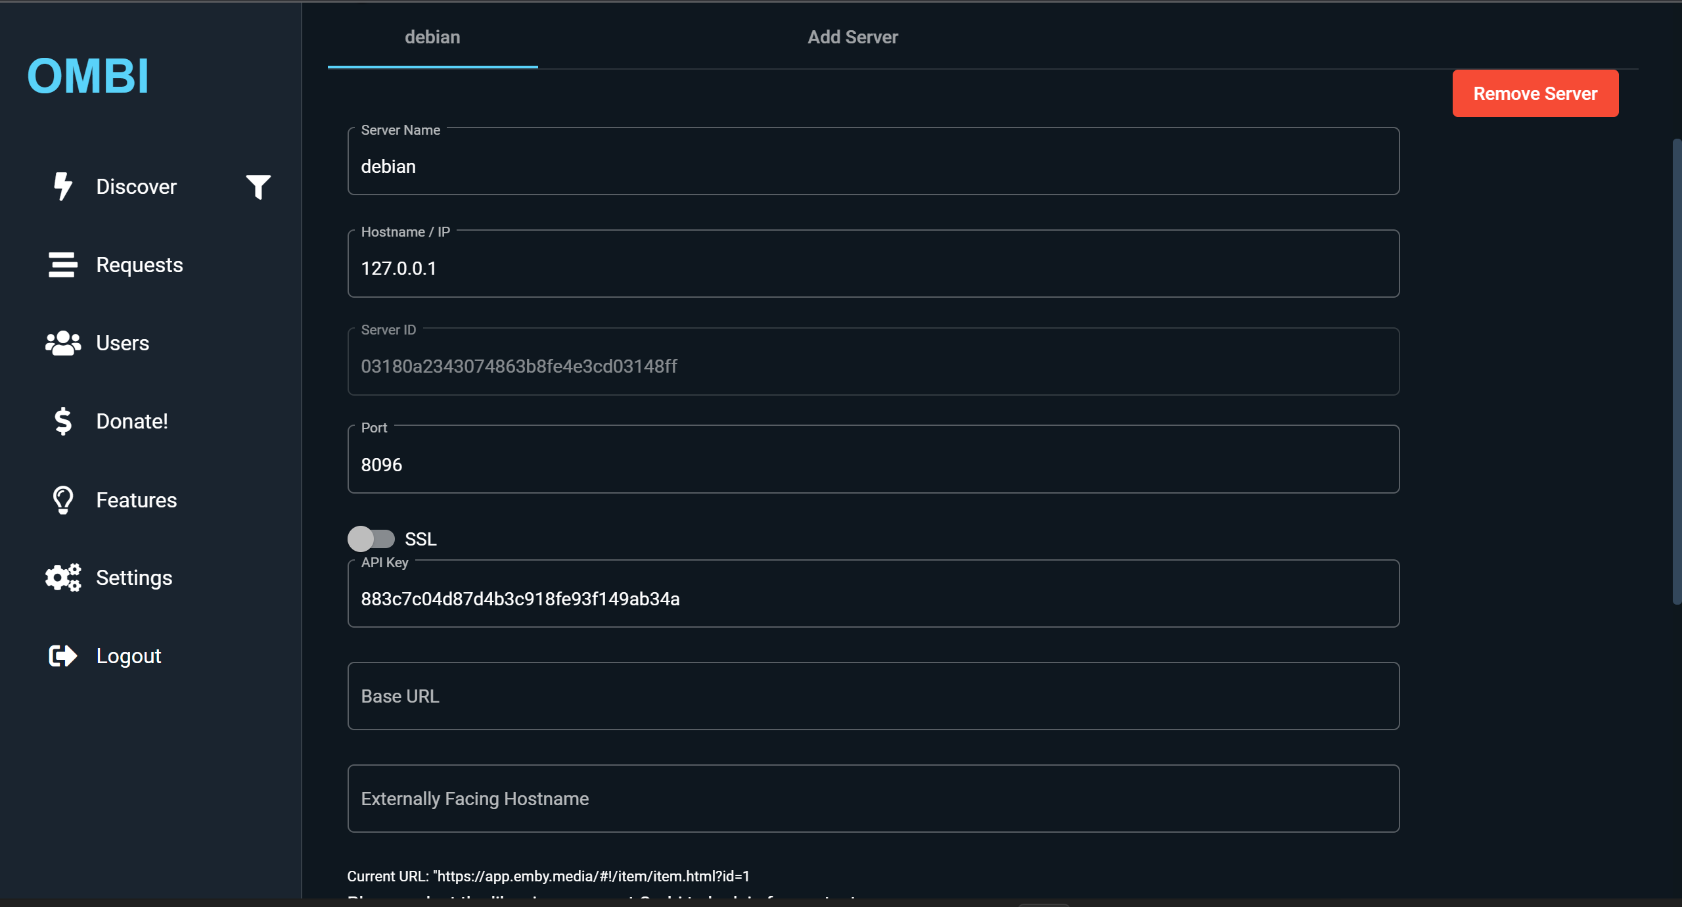Enable the SSL toggle switch

371,539
